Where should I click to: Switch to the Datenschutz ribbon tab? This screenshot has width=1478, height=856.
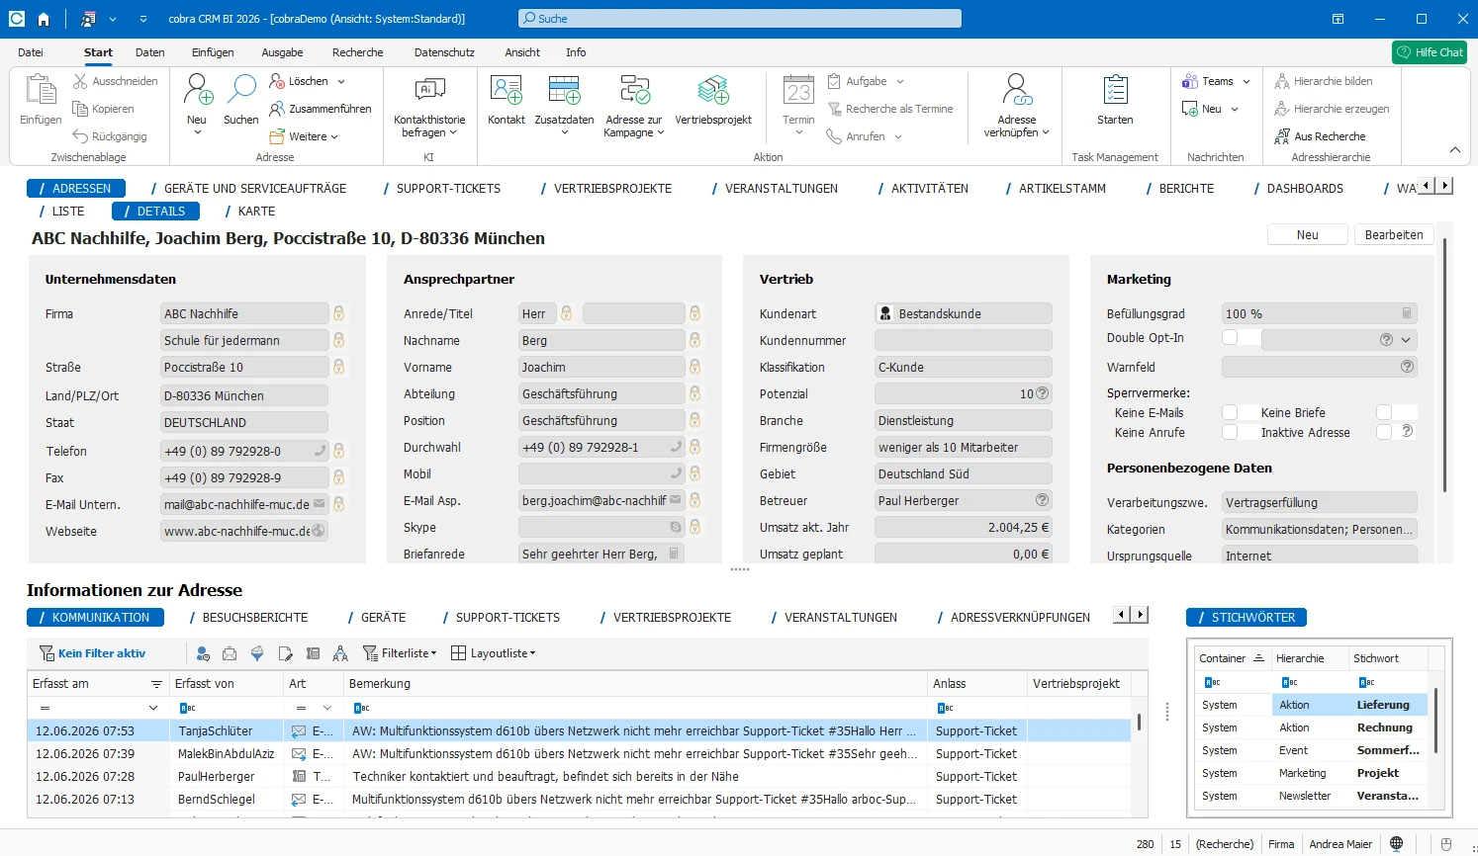point(444,52)
